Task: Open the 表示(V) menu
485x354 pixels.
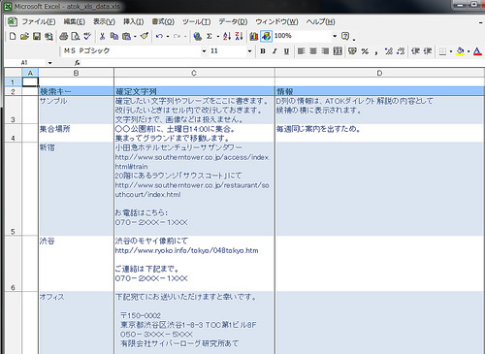Action: coord(104,21)
